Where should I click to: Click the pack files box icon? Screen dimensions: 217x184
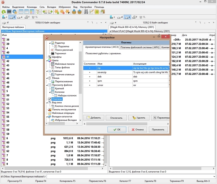tap(74, 12)
